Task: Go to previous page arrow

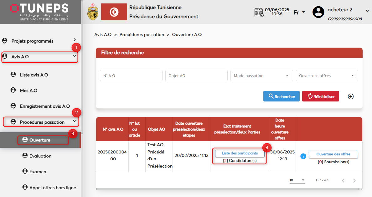Action: pos(343,180)
